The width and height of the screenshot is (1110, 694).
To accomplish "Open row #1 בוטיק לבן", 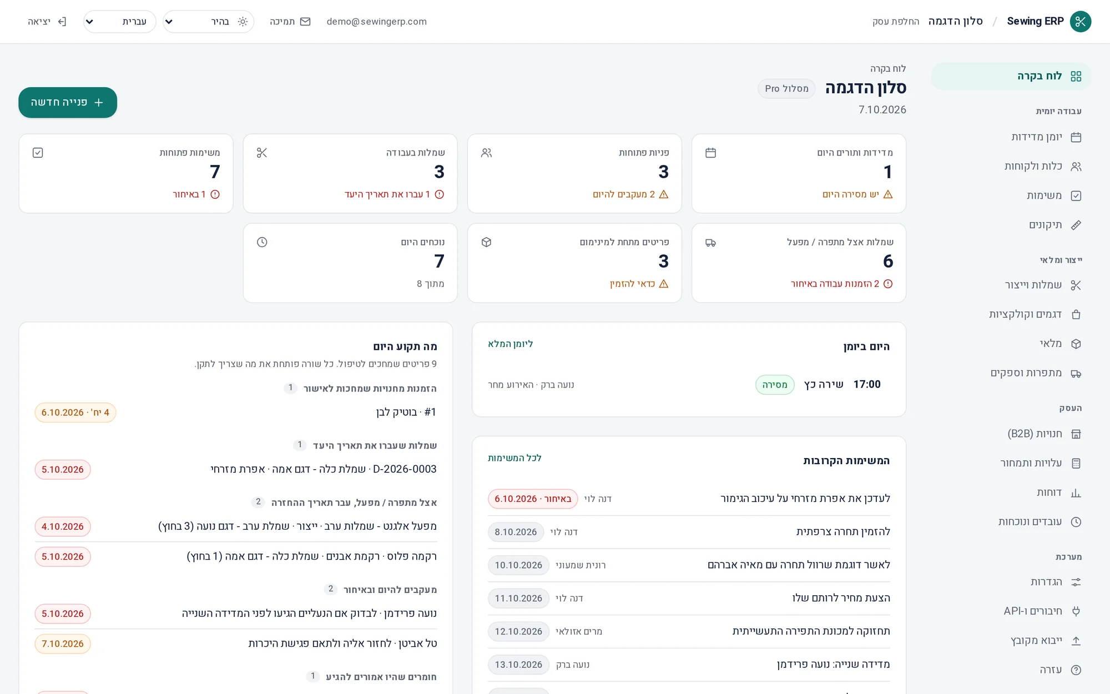I will (236, 413).
